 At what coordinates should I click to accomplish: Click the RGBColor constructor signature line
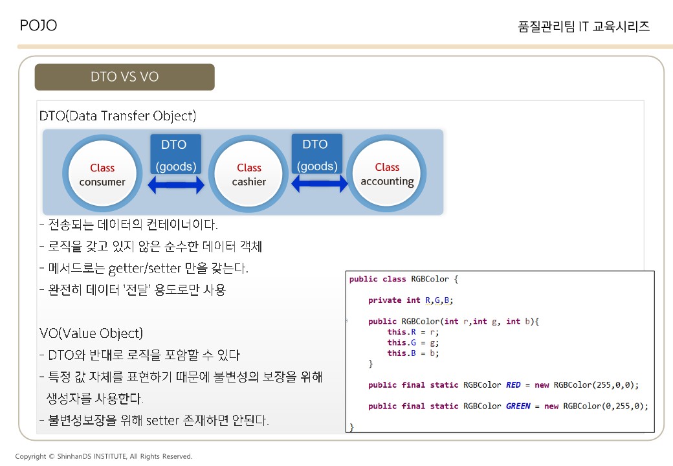pos(454,322)
